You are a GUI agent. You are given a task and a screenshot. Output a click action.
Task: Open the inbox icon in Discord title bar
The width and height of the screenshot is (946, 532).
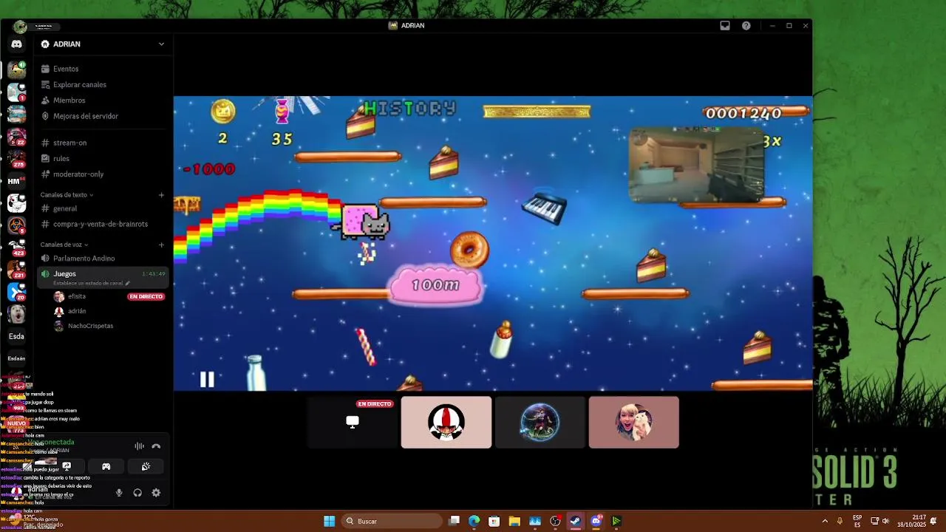tap(725, 26)
